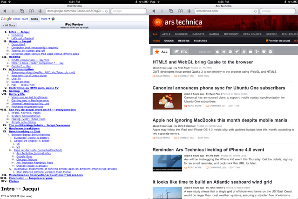Open the Ubuntu One article thumbnail

[167, 101]
